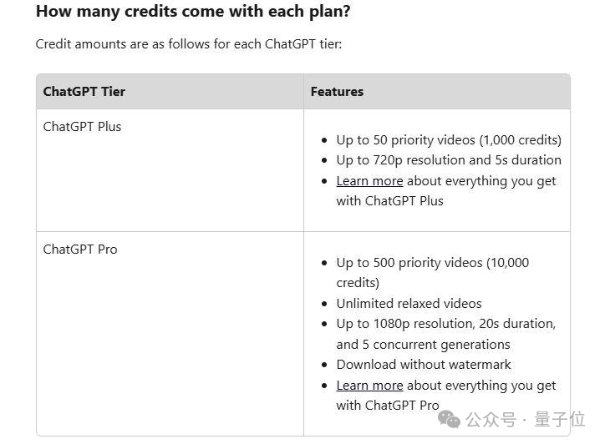Click 'Download without watermark' bullet text

(x=424, y=364)
